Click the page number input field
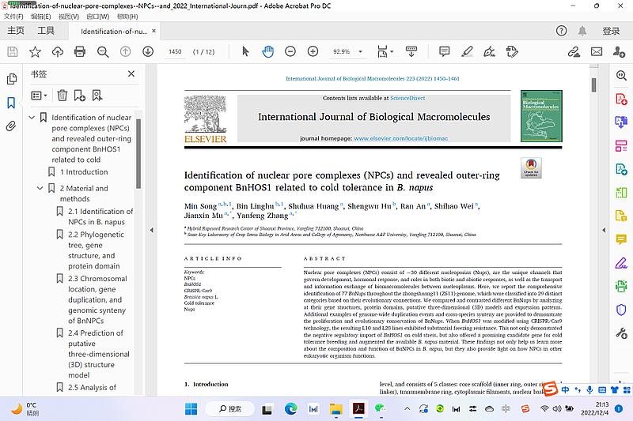Screen dimensions: 633x421 (x=175, y=51)
